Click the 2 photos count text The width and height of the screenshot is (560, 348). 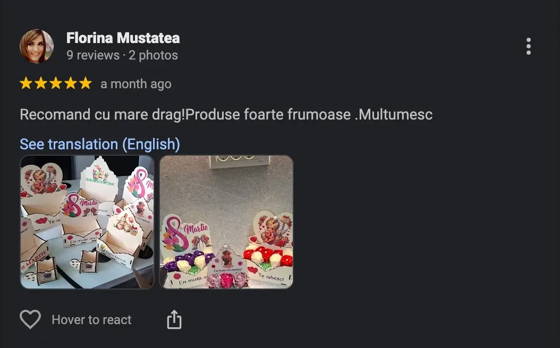153,55
